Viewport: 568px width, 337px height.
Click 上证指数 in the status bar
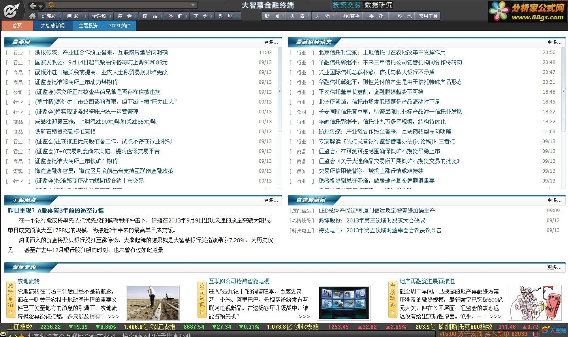[20, 327]
